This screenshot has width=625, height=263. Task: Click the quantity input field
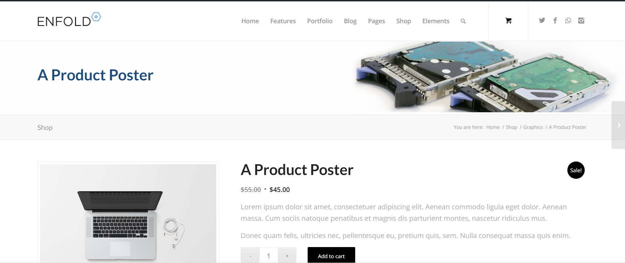point(268,256)
